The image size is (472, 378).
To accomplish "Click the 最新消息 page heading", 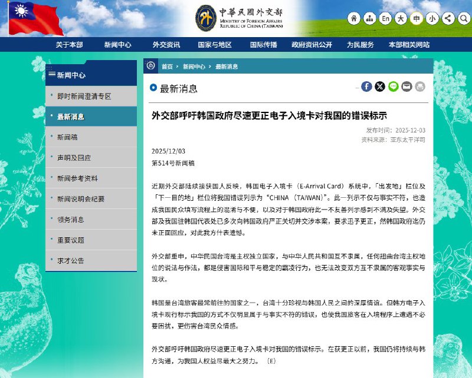I will click(x=179, y=89).
